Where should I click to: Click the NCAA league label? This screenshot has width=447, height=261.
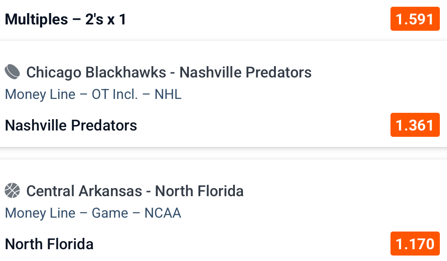coord(163,213)
